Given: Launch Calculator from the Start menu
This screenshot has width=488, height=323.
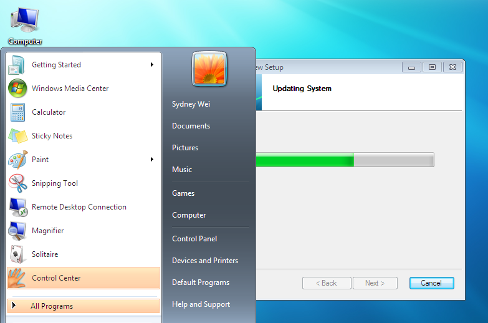Looking at the screenshot, I should pos(84,112).
